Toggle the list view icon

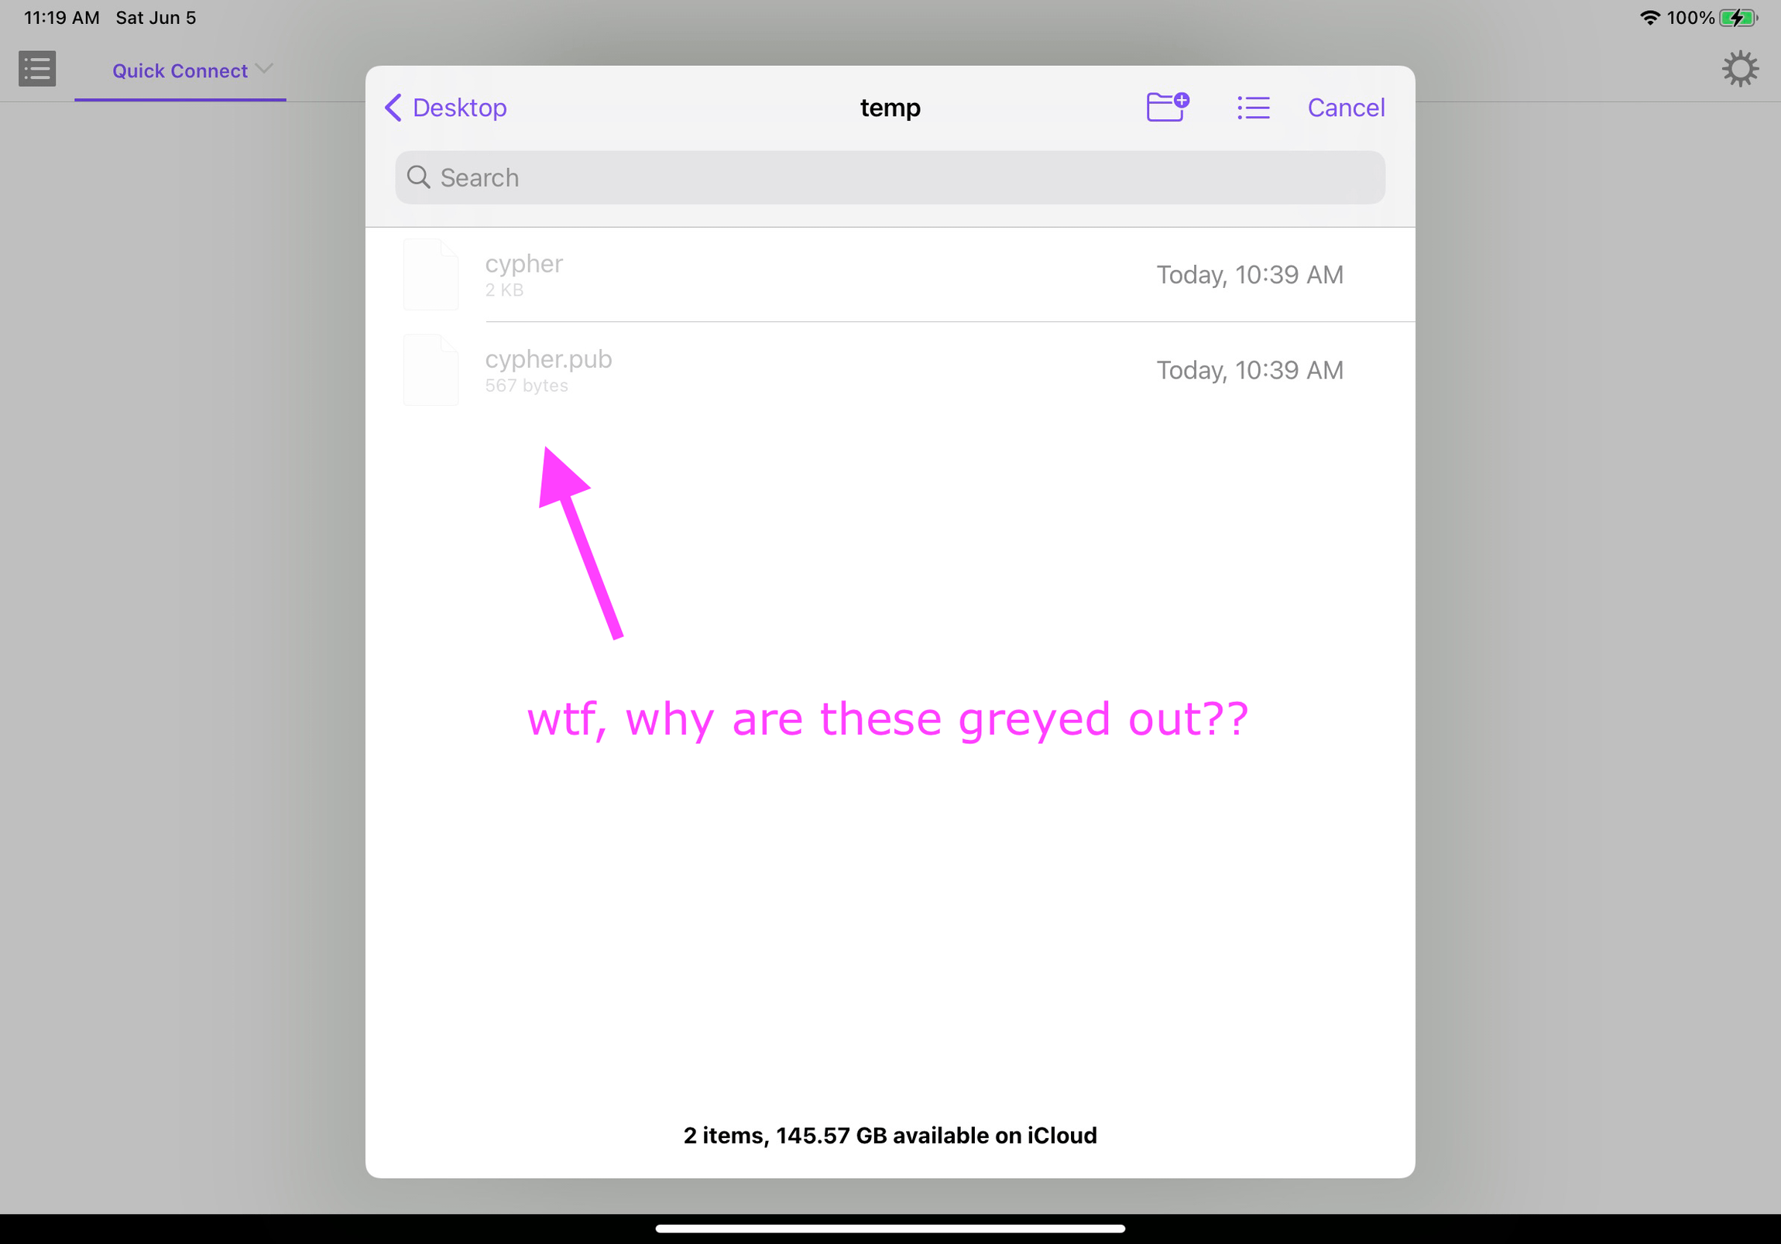point(1253,108)
